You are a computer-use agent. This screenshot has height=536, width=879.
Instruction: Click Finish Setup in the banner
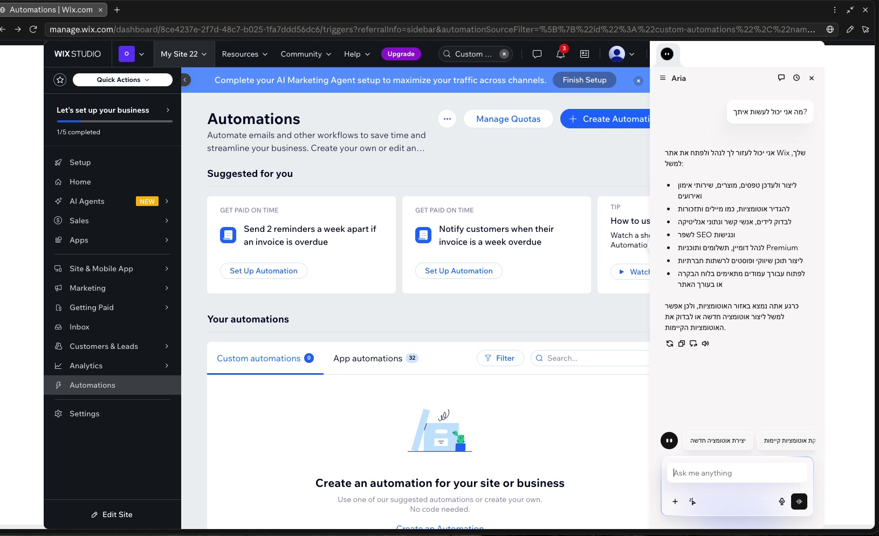point(585,80)
